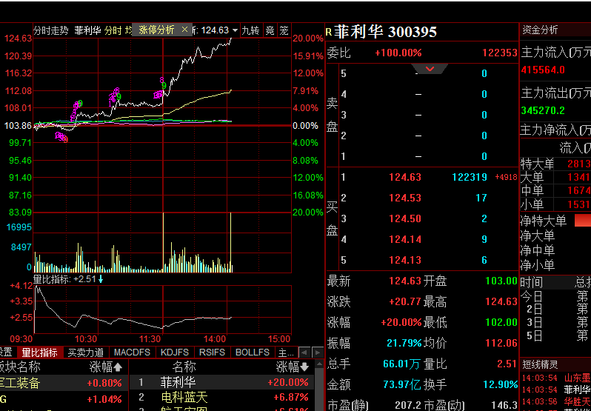Click the 均价 value 112.06
This screenshot has width=591, height=411.
point(501,343)
